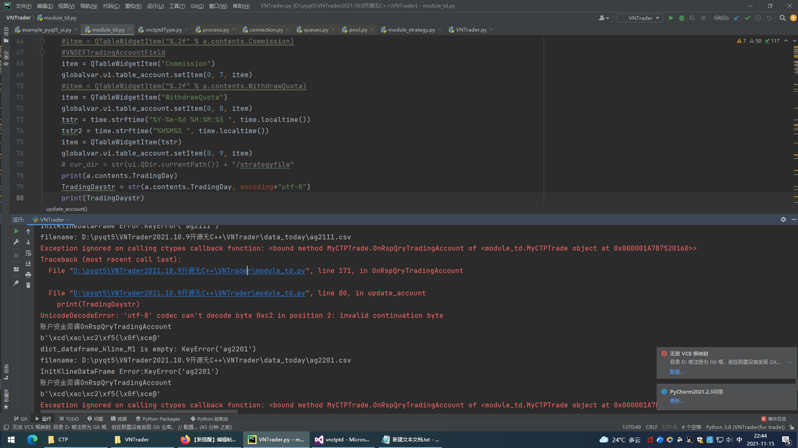
Task: Switch to the vnctptdType.py editor tab
Action: (163, 29)
